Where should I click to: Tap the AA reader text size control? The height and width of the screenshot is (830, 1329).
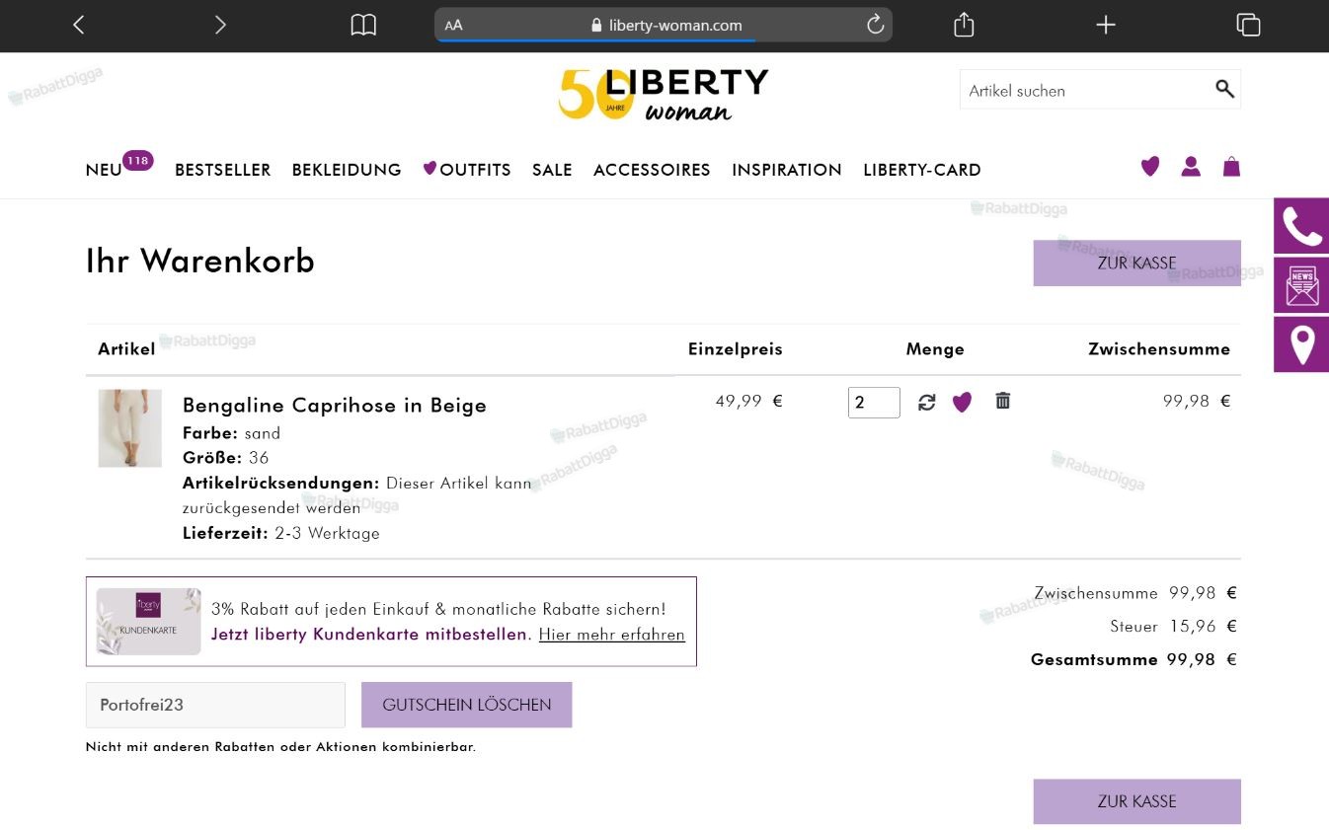pos(453,26)
